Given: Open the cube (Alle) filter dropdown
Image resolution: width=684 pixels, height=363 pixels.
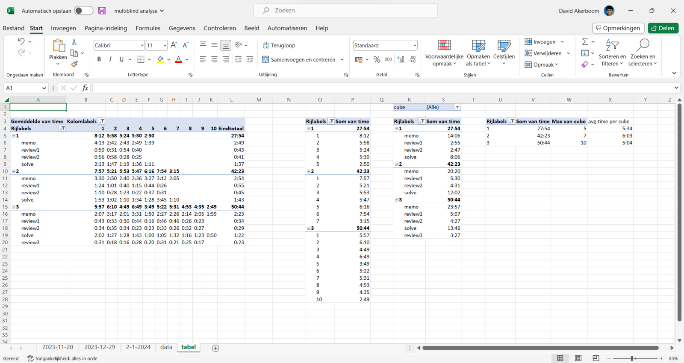Looking at the screenshot, I should [x=457, y=107].
